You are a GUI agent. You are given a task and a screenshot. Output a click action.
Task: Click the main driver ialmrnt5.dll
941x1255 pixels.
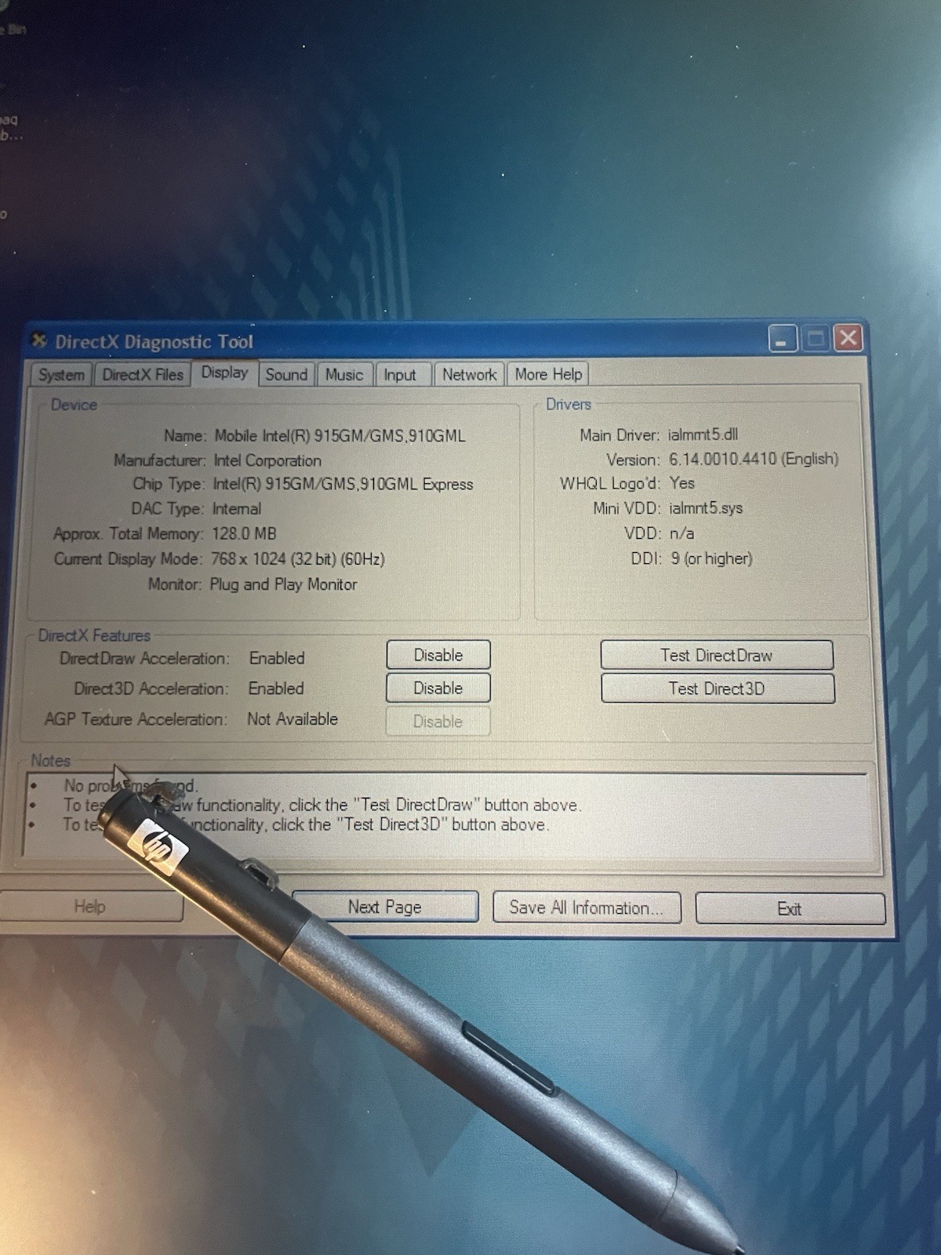tap(703, 435)
